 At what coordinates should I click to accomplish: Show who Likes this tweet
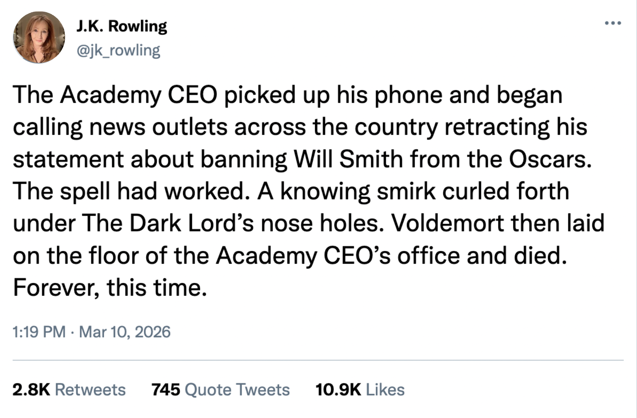pos(385,389)
